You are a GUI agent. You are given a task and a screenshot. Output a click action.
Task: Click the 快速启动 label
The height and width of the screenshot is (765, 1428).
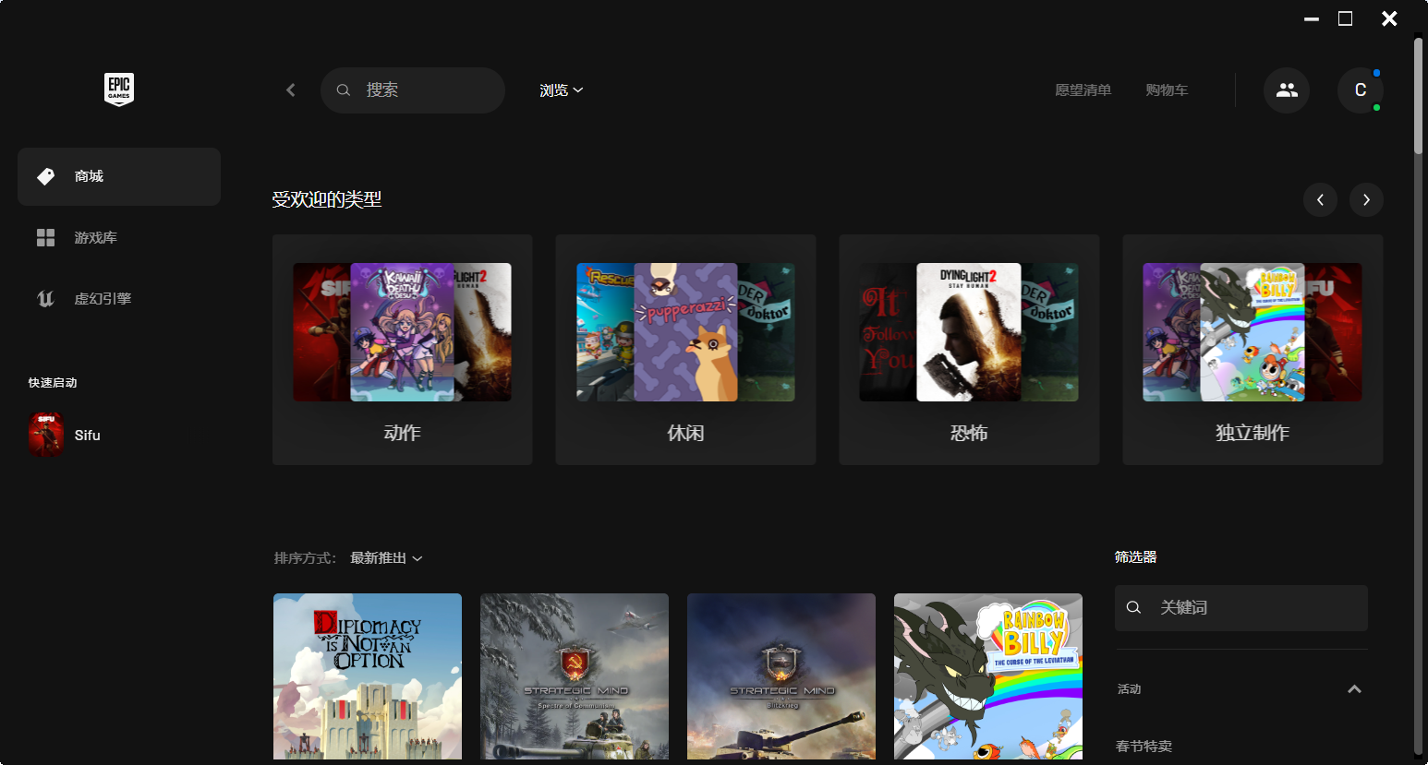tap(53, 383)
